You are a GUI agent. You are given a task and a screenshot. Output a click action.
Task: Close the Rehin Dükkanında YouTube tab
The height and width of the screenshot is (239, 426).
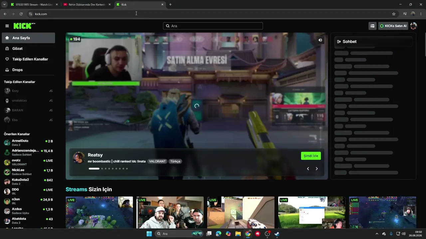[x=109, y=5]
